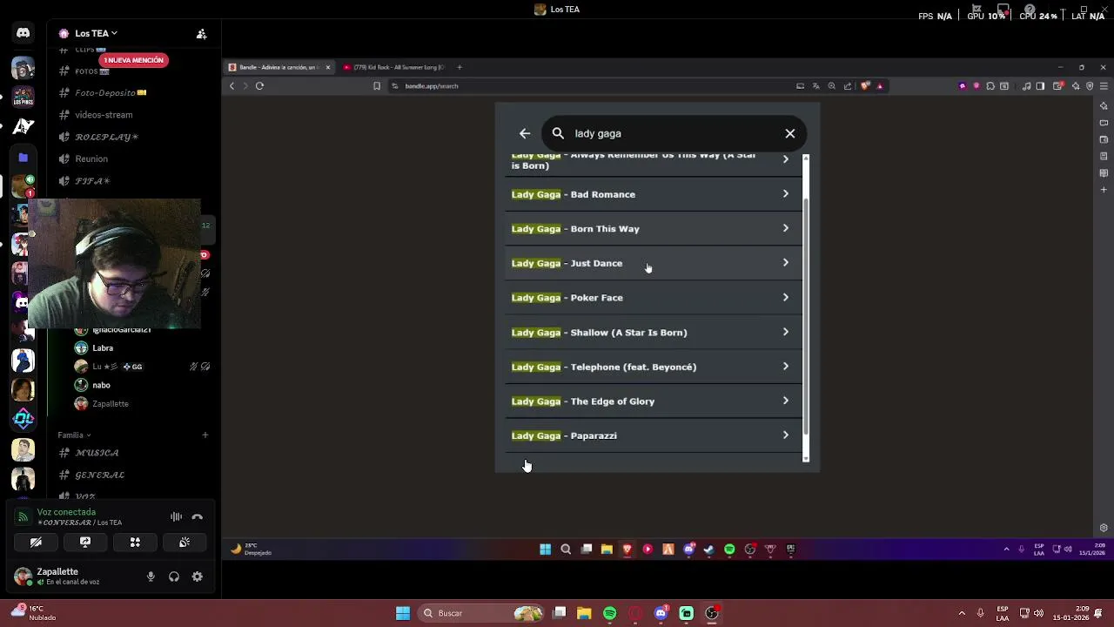Select voice member Labra
Image resolution: width=1114 pixels, height=627 pixels.
(103, 347)
